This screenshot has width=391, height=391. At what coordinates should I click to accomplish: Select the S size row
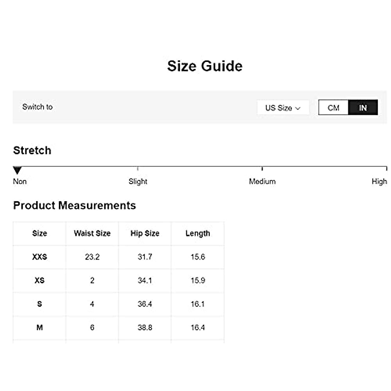click(39, 304)
